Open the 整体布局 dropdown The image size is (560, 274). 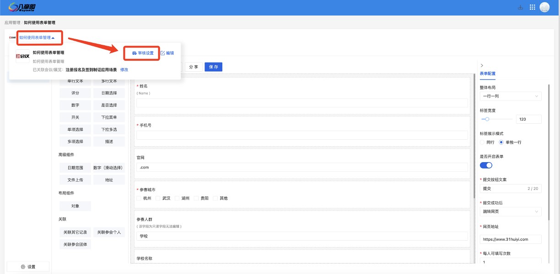(x=510, y=96)
